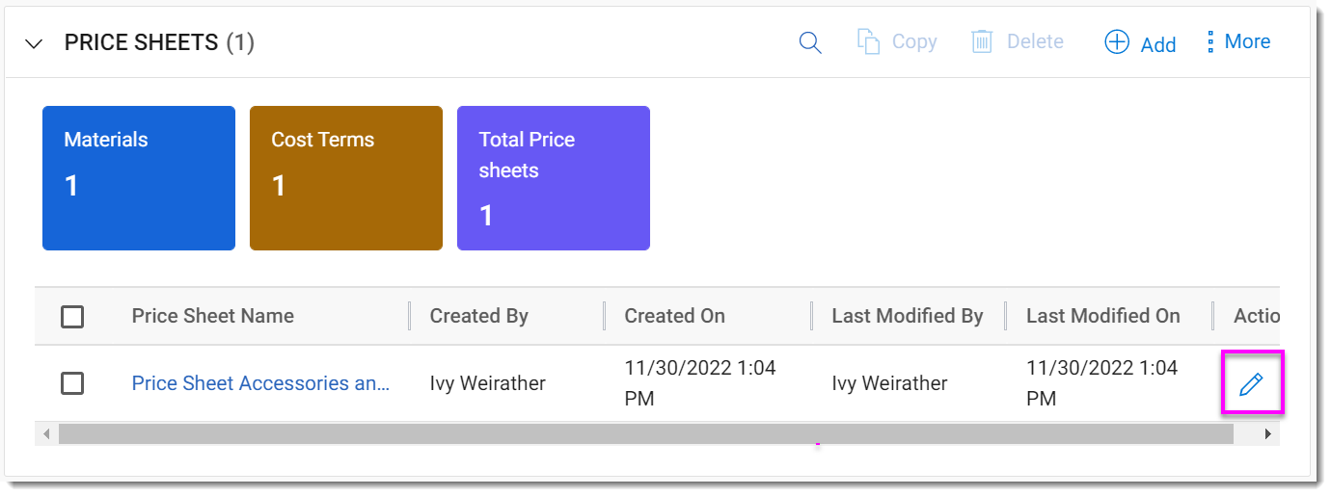The image size is (1331, 496).
Task: Collapse the Price Sheets section chevron
Action: pyautogui.click(x=35, y=43)
